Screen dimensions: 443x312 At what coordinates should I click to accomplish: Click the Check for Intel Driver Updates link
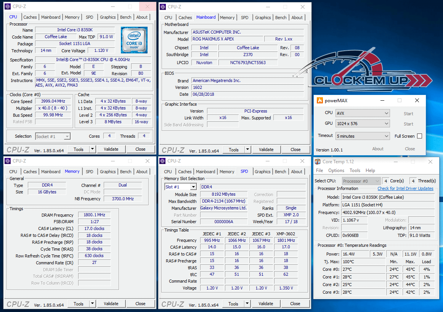(405, 188)
